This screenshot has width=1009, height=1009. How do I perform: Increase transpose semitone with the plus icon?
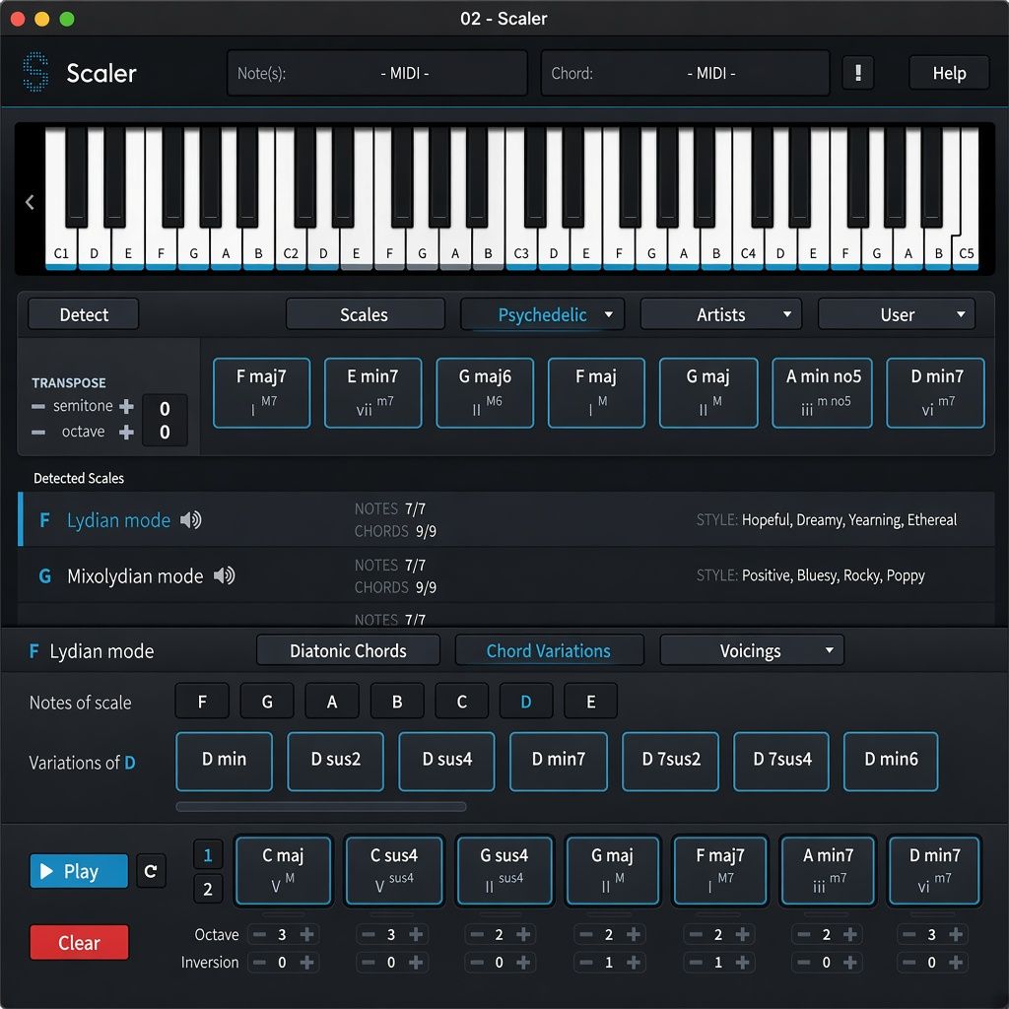point(127,406)
